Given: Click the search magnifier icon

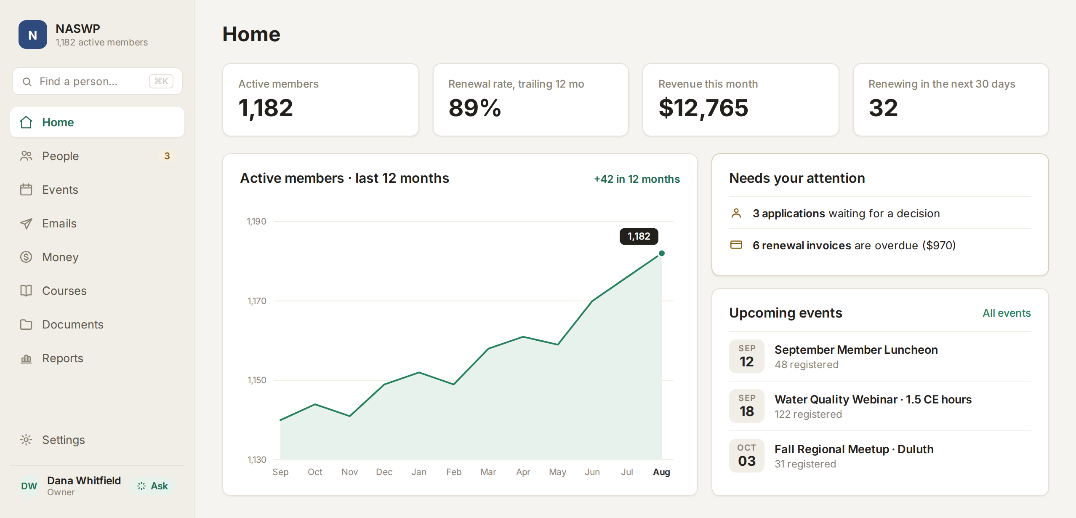Looking at the screenshot, I should coord(27,82).
